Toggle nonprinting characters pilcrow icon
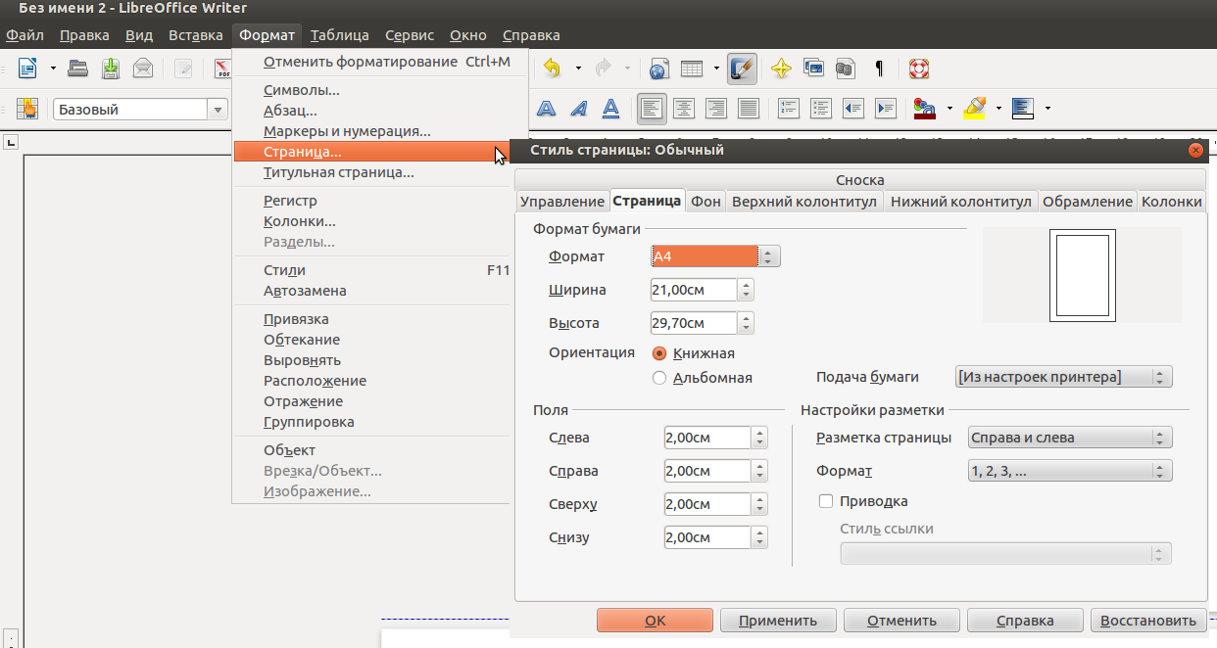This screenshot has height=648, width=1217. pyautogui.click(x=879, y=69)
